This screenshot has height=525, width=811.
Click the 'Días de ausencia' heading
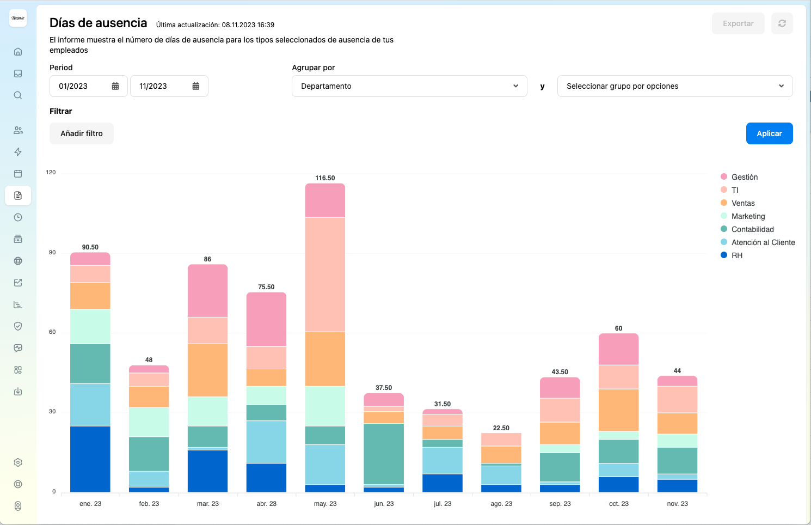pos(99,23)
